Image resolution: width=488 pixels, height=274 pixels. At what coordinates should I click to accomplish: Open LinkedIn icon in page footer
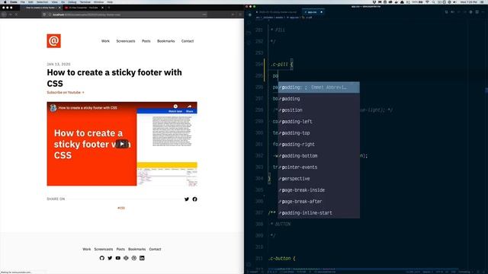tap(142, 258)
